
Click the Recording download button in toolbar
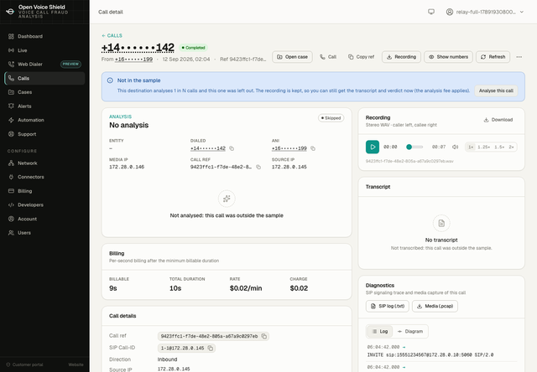click(401, 57)
